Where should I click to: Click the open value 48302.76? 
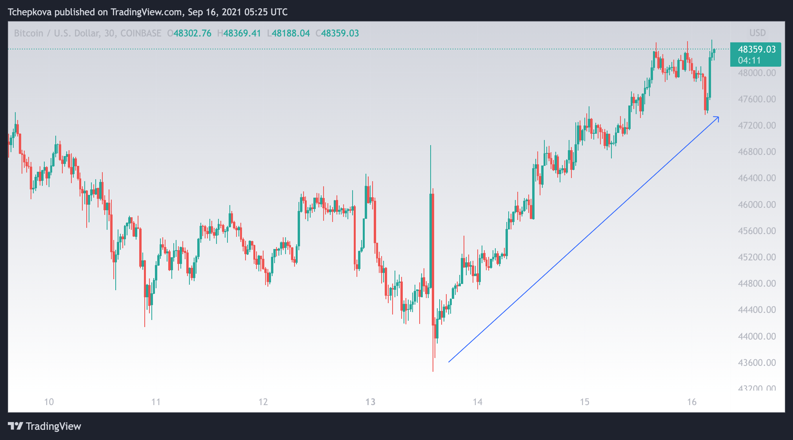(192, 33)
